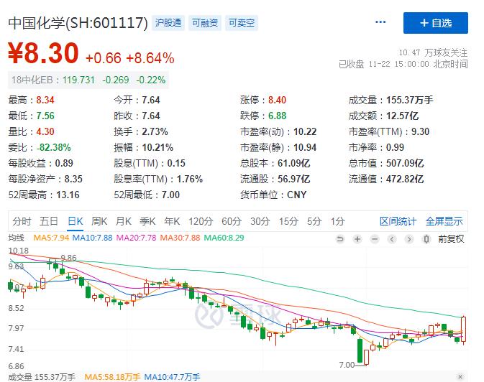The image size is (484, 382).
Task: Select the 周K chart tab
Action: point(99,221)
